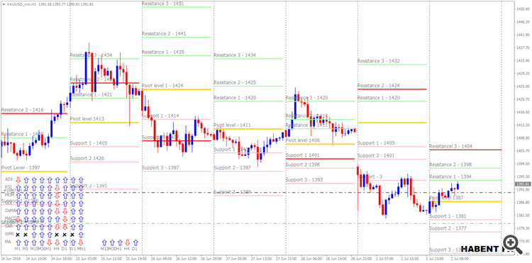Viewport: 532px width, 263px height.
Task: Click the MOM up arrow for D1
Action: click(65, 196)
